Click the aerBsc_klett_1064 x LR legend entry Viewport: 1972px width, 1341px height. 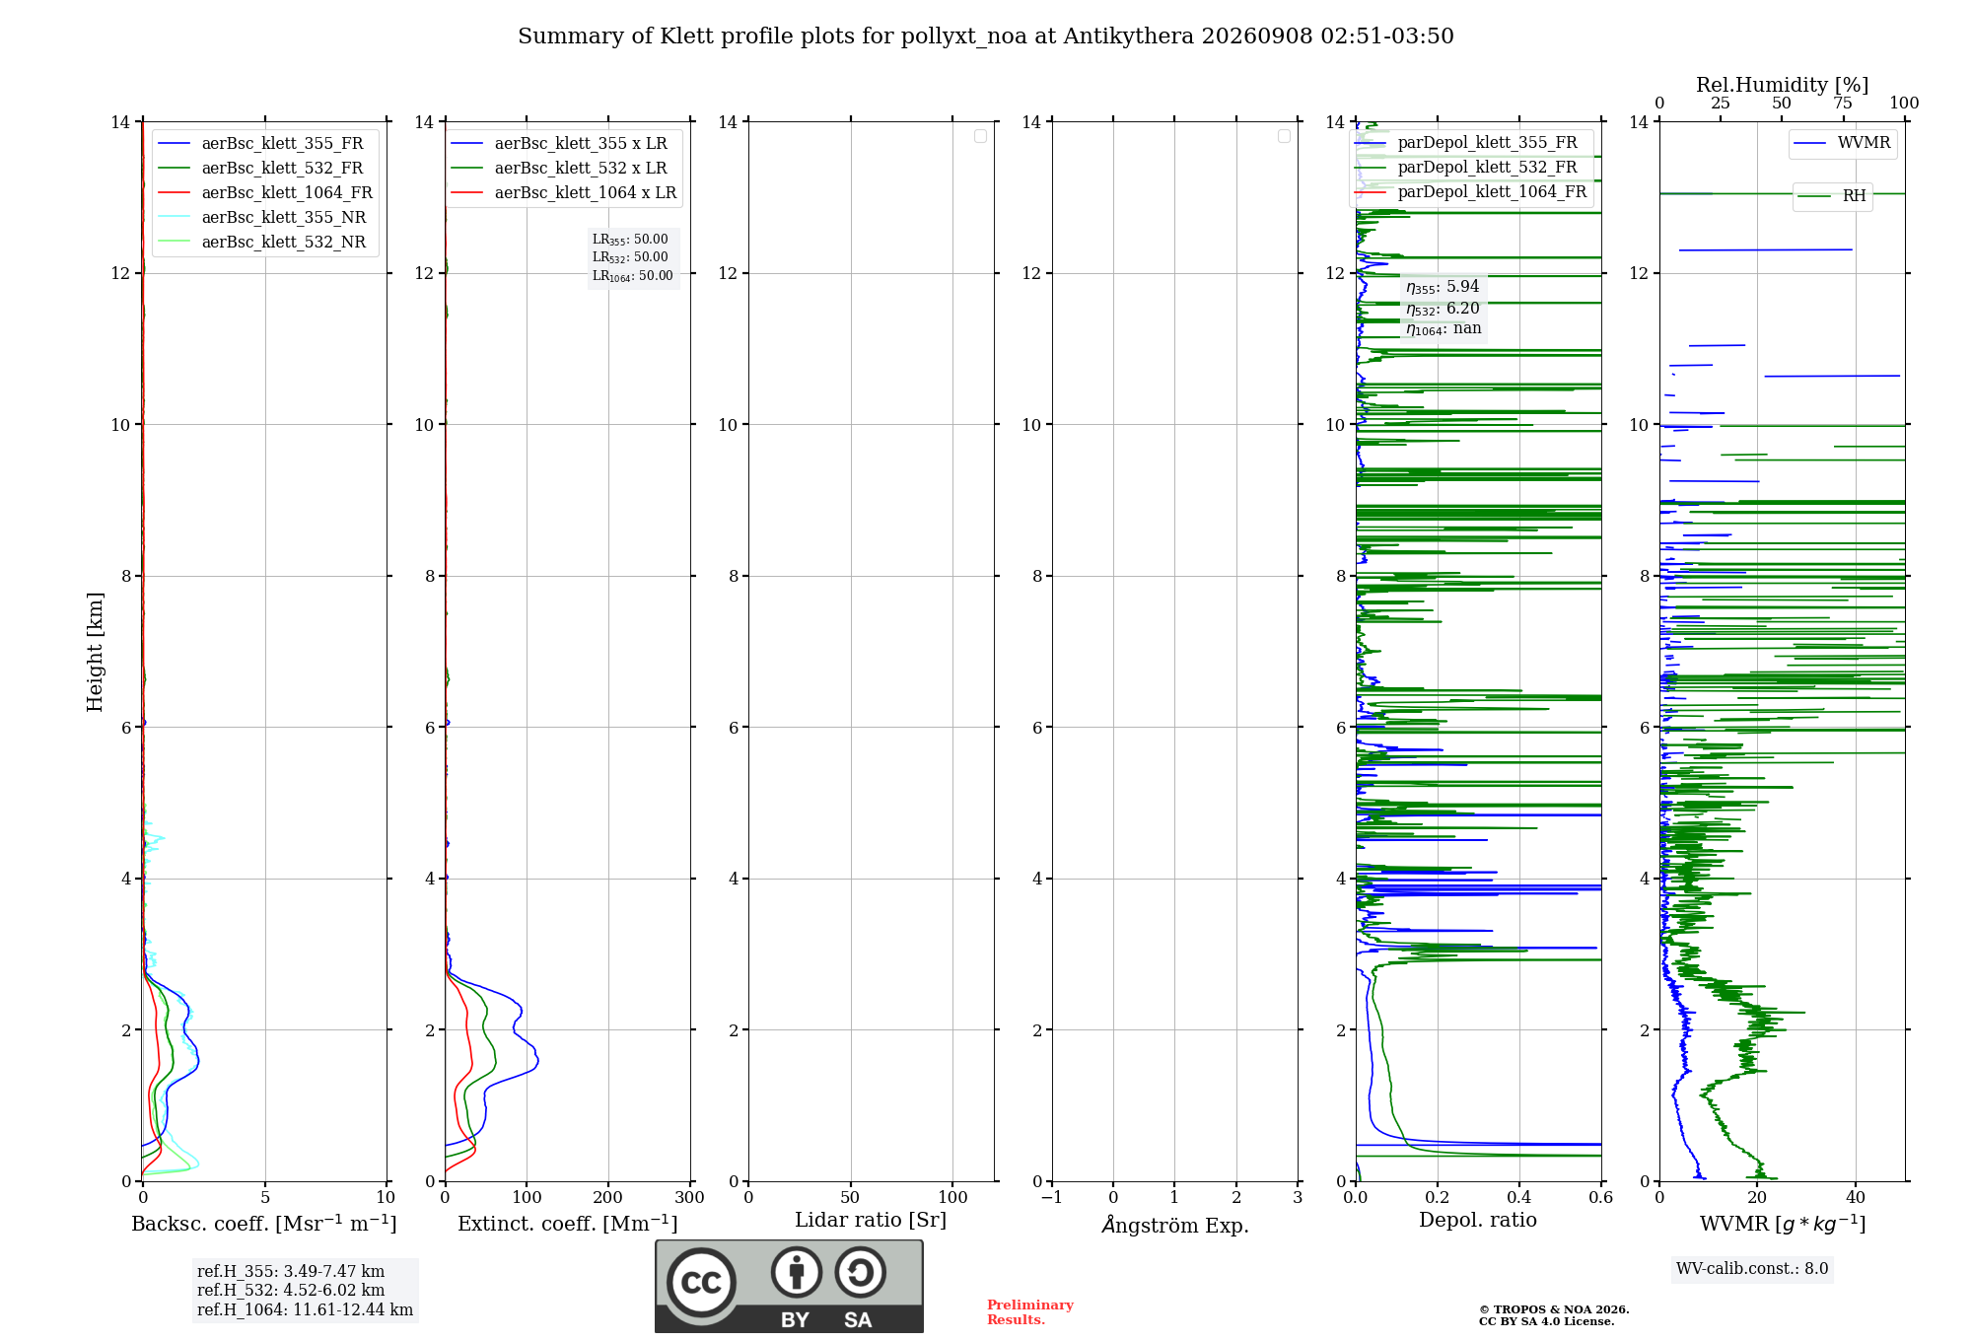pyautogui.click(x=564, y=192)
